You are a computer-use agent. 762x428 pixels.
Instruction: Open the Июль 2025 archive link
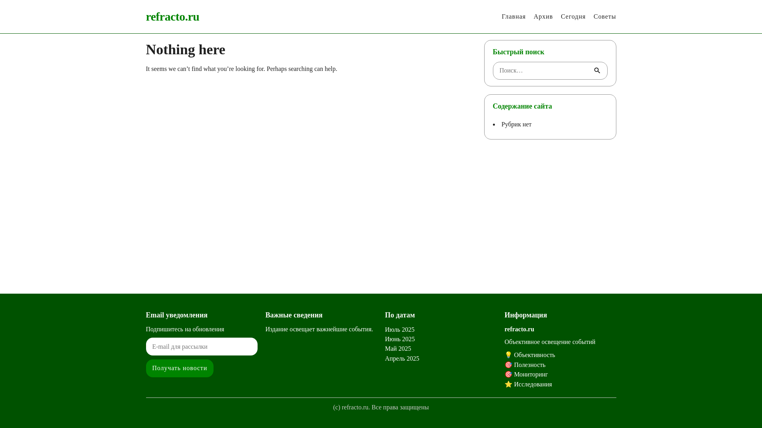[x=400, y=330]
